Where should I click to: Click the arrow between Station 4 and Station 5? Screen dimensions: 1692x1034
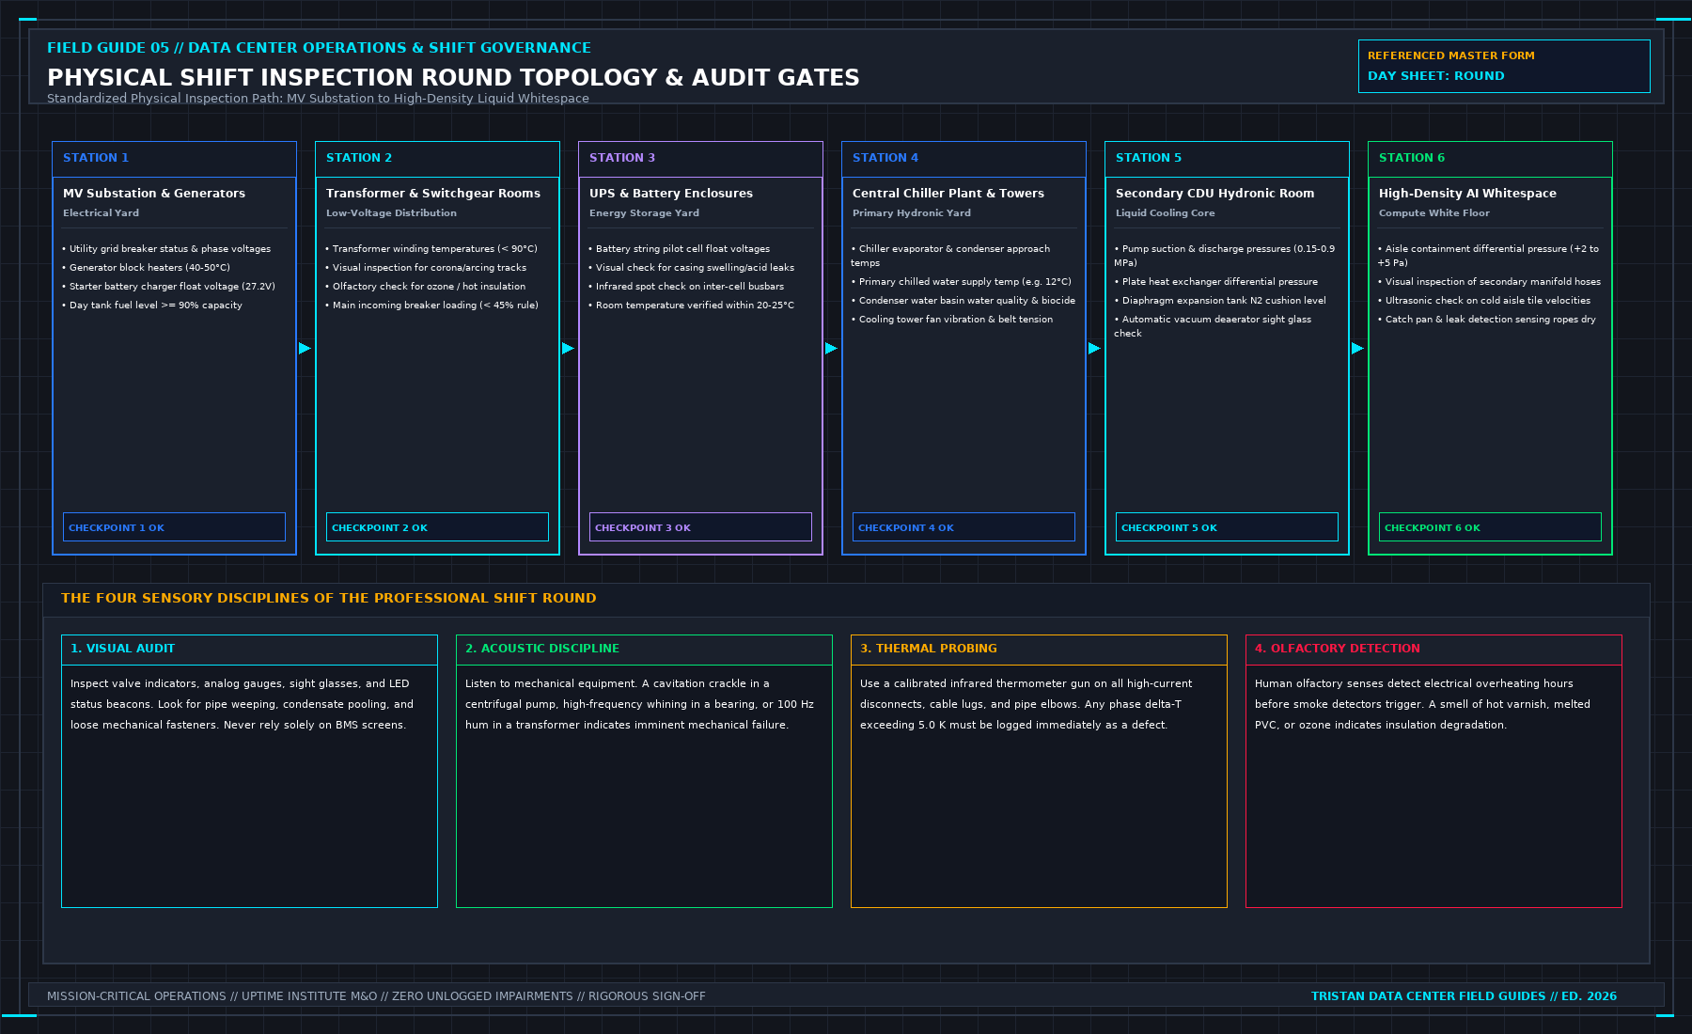(1094, 348)
